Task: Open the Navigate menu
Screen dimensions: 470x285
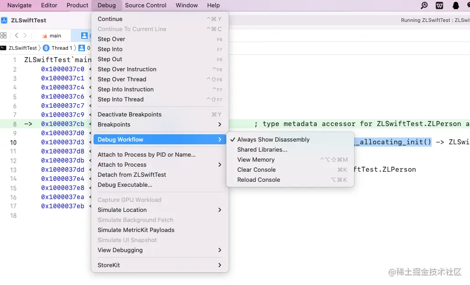Action: pyautogui.click(x=19, y=5)
